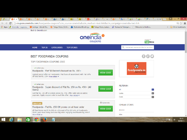Filter coupons by Deals
The image size is (187, 140).
pyautogui.click(x=121, y=97)
